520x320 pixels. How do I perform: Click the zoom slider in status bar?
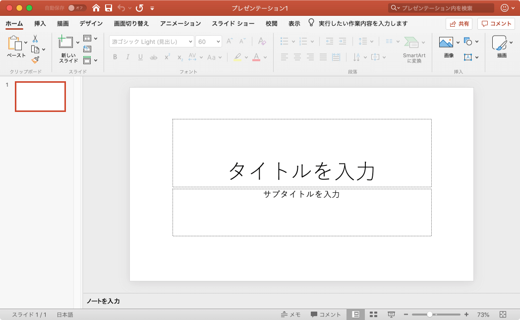coord(430,315)
